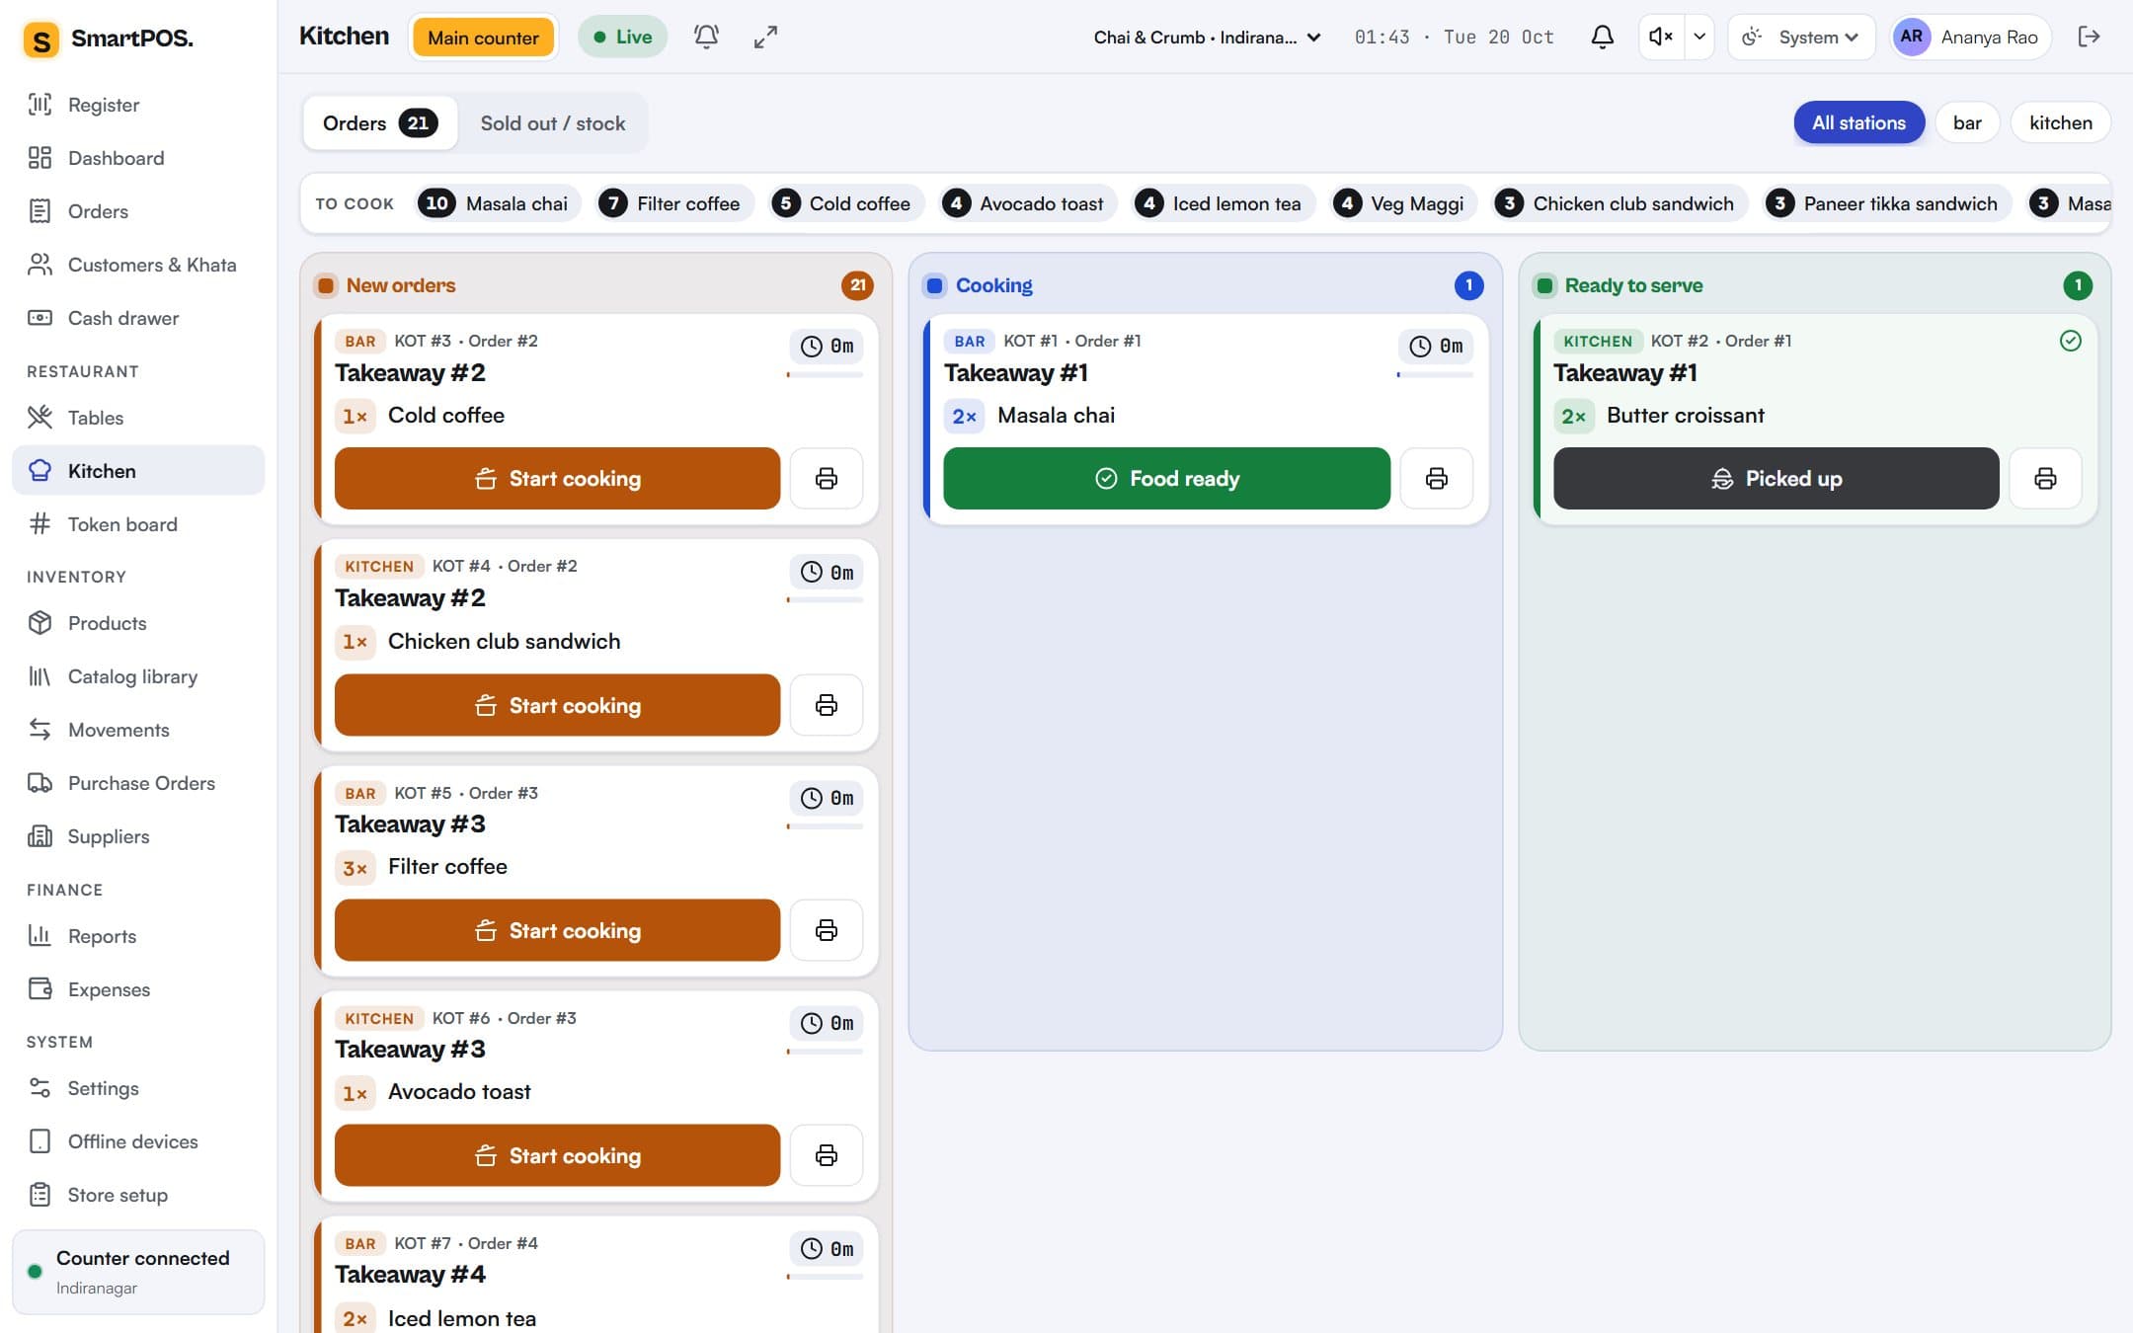The height and width of the screenshot is (1333, 2133).
Task: Open the System theme dropdown
Action: (1800, 38)
